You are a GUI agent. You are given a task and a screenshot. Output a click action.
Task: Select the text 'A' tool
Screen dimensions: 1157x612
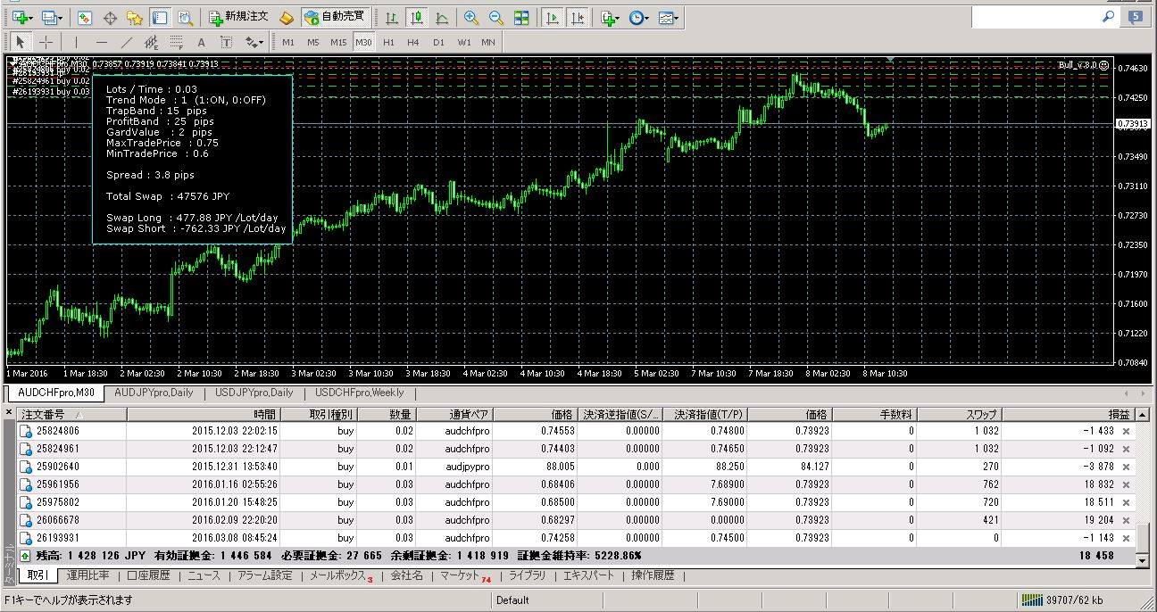point(201,42)
